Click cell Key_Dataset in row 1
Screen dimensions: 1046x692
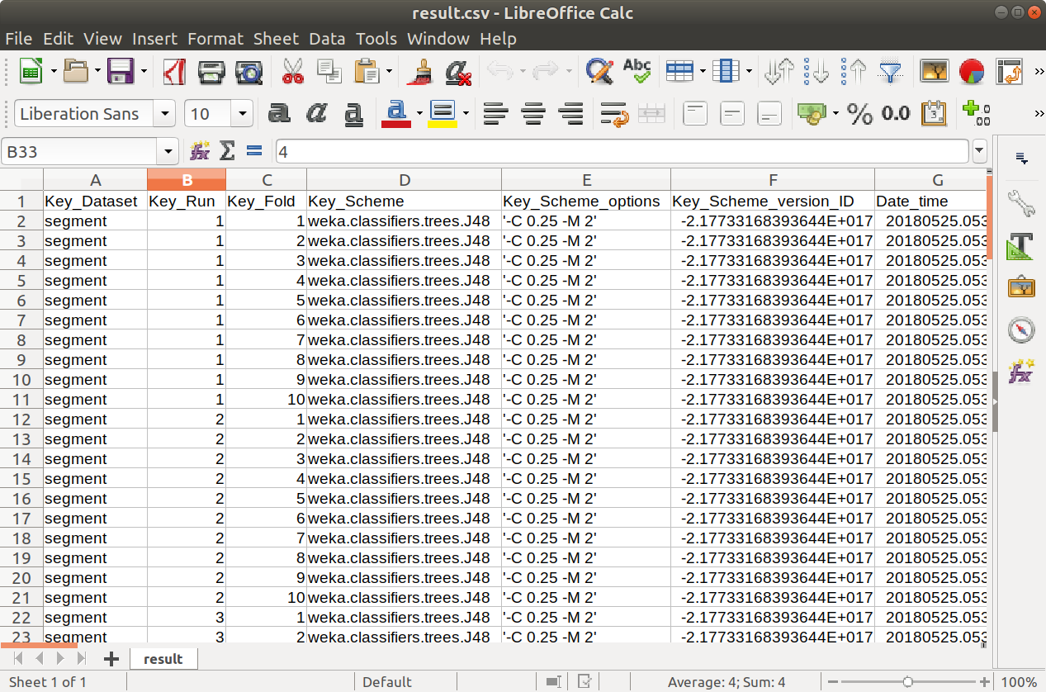[95, 201]
